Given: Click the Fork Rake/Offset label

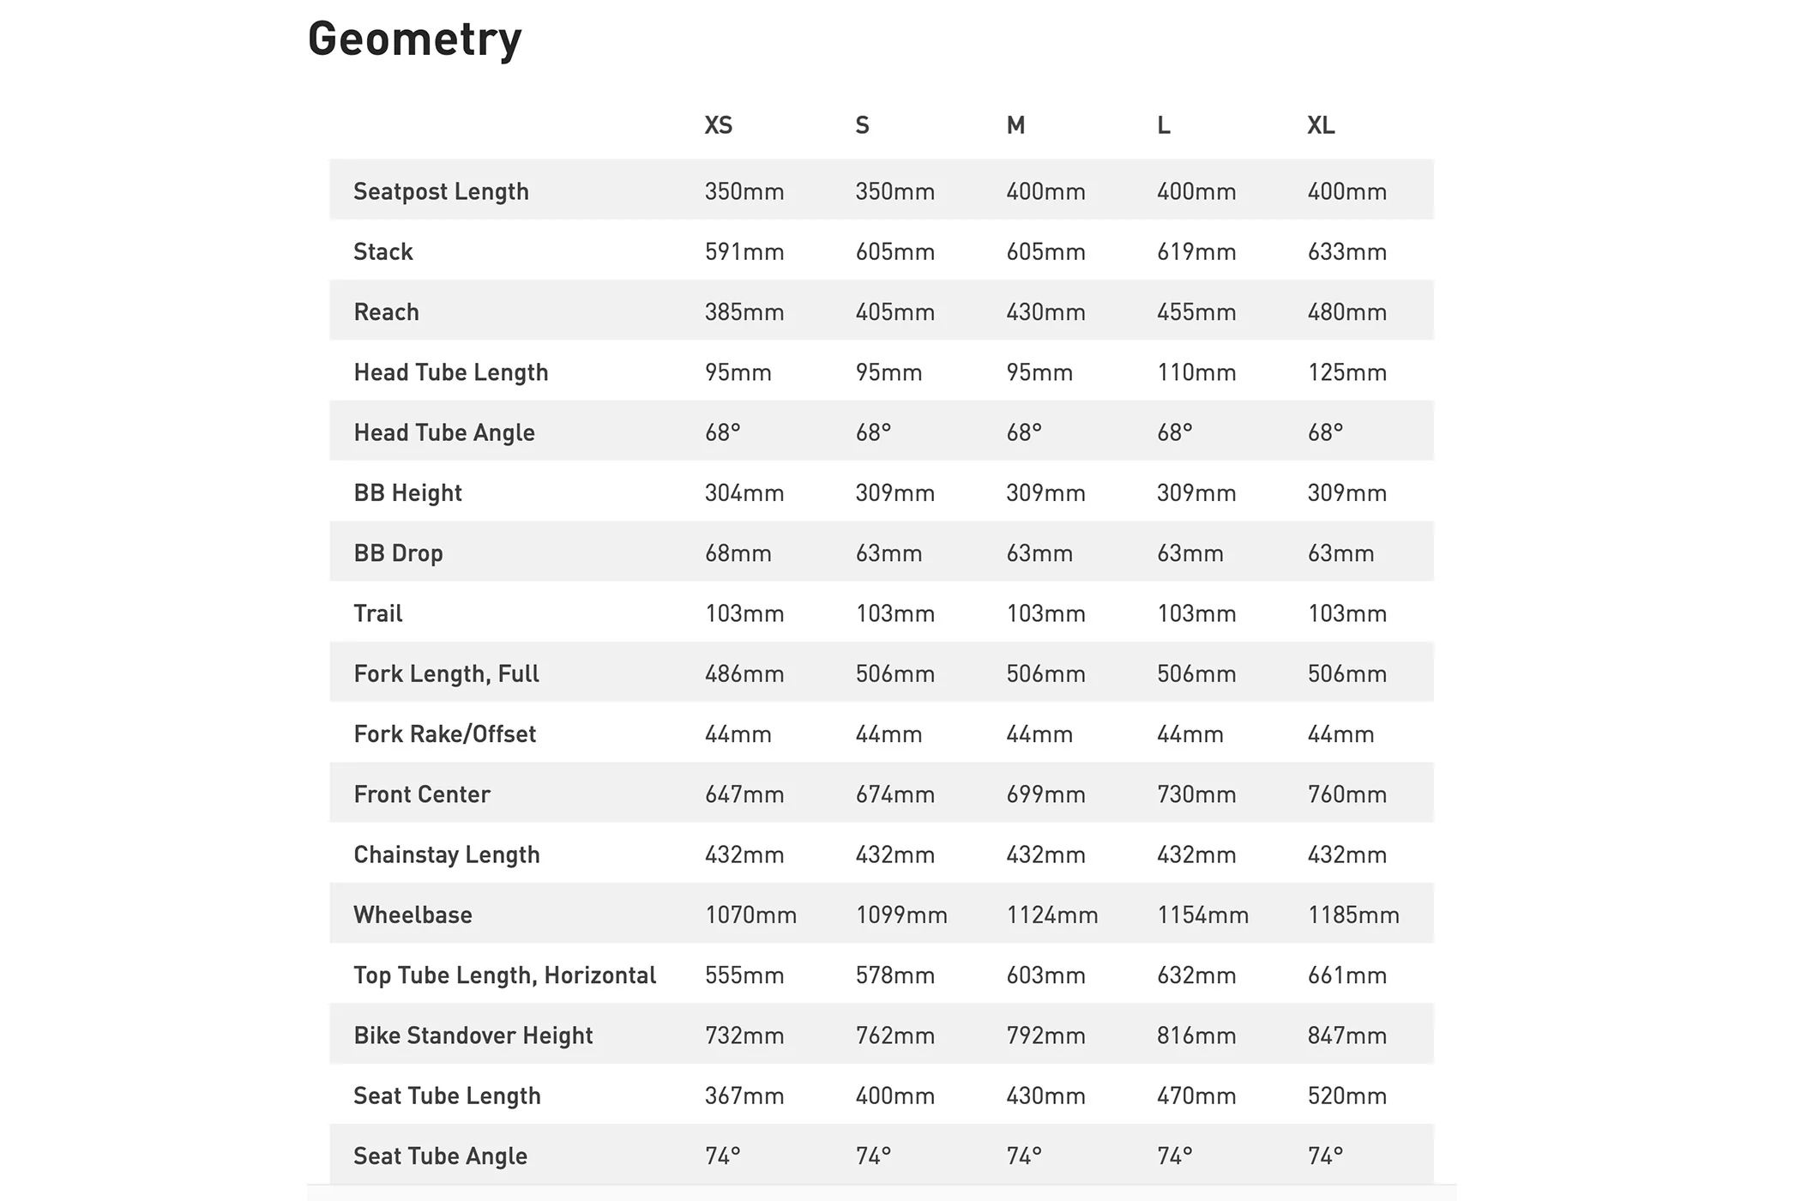Looking at the screenshot, I should pyautogui.click(x=444, y=734).
